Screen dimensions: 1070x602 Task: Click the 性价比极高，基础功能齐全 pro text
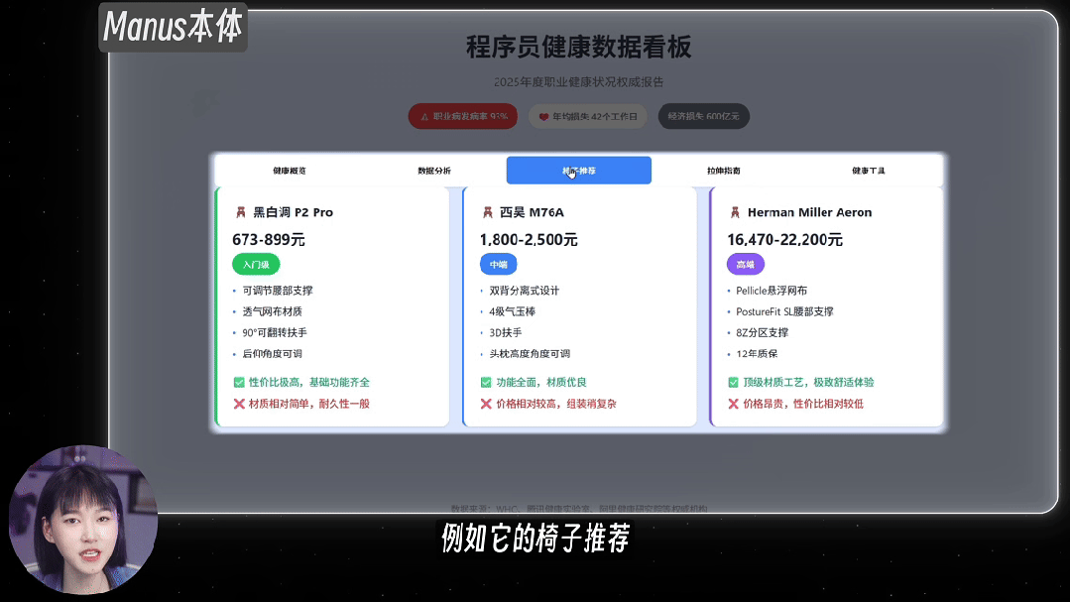tap(309, 382)
